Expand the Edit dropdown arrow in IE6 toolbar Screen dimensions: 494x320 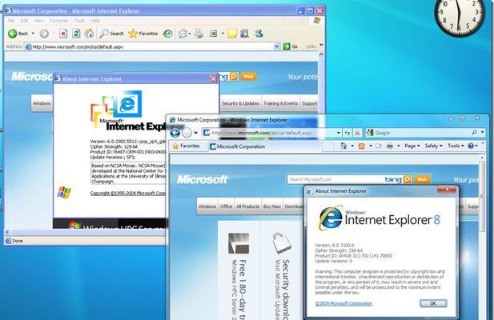(223, 34)
